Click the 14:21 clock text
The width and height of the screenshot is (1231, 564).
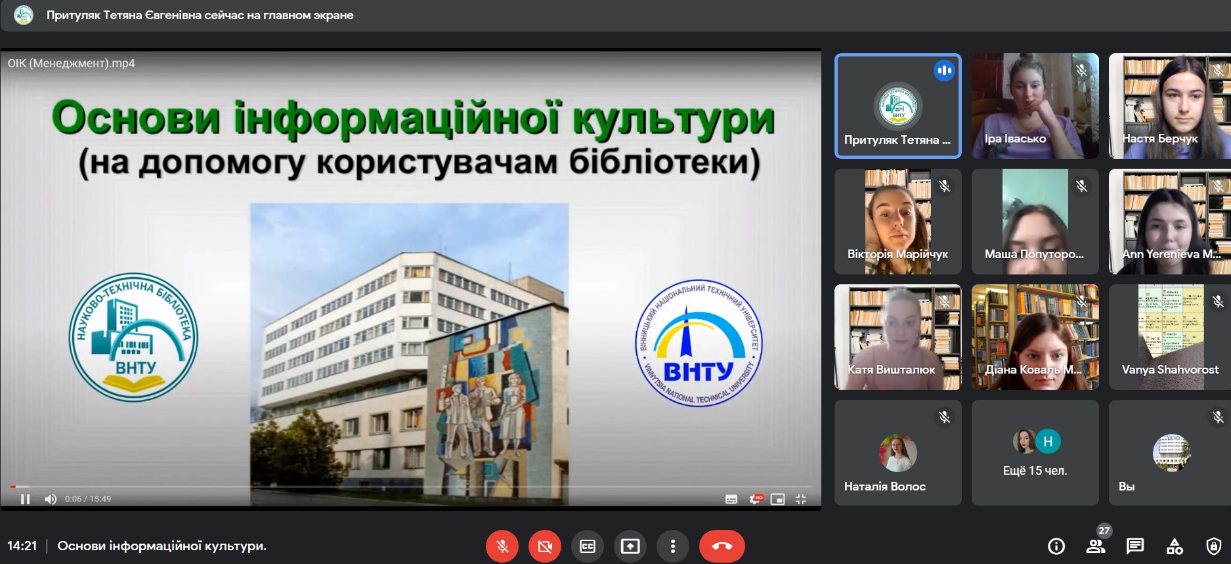tap(22, 546)
